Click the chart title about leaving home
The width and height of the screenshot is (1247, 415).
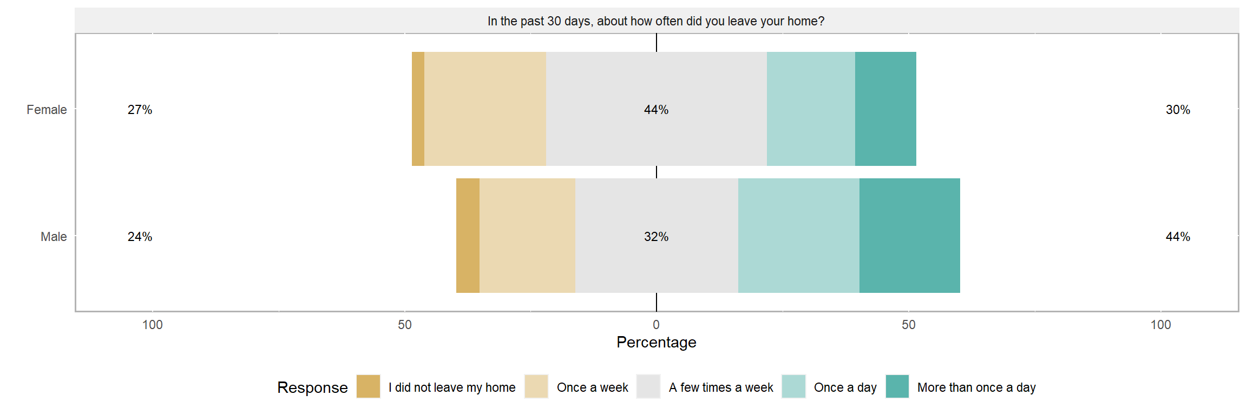pyautogui.click(x=656, y=21)
